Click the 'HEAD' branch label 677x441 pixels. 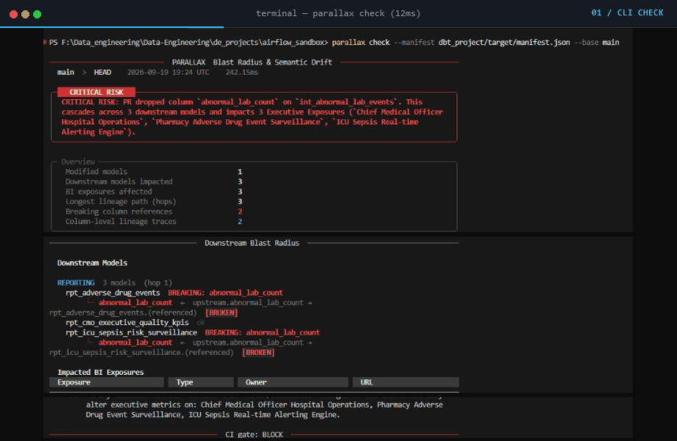tap(102, 72)
